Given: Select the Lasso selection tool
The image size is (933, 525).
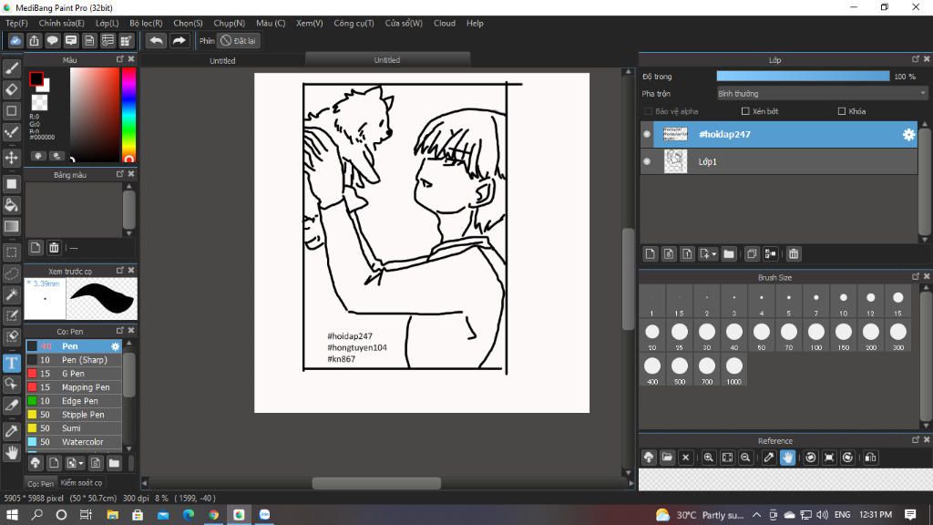Looking at the screenshot, I should 11,273.
